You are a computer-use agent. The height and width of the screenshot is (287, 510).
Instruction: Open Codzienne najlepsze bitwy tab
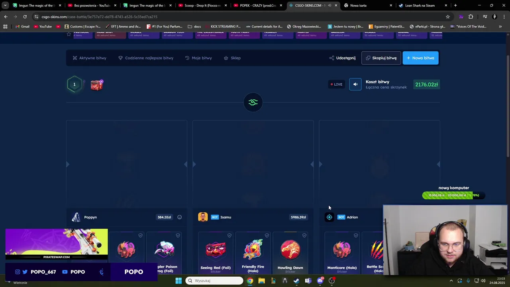point(146,58)
